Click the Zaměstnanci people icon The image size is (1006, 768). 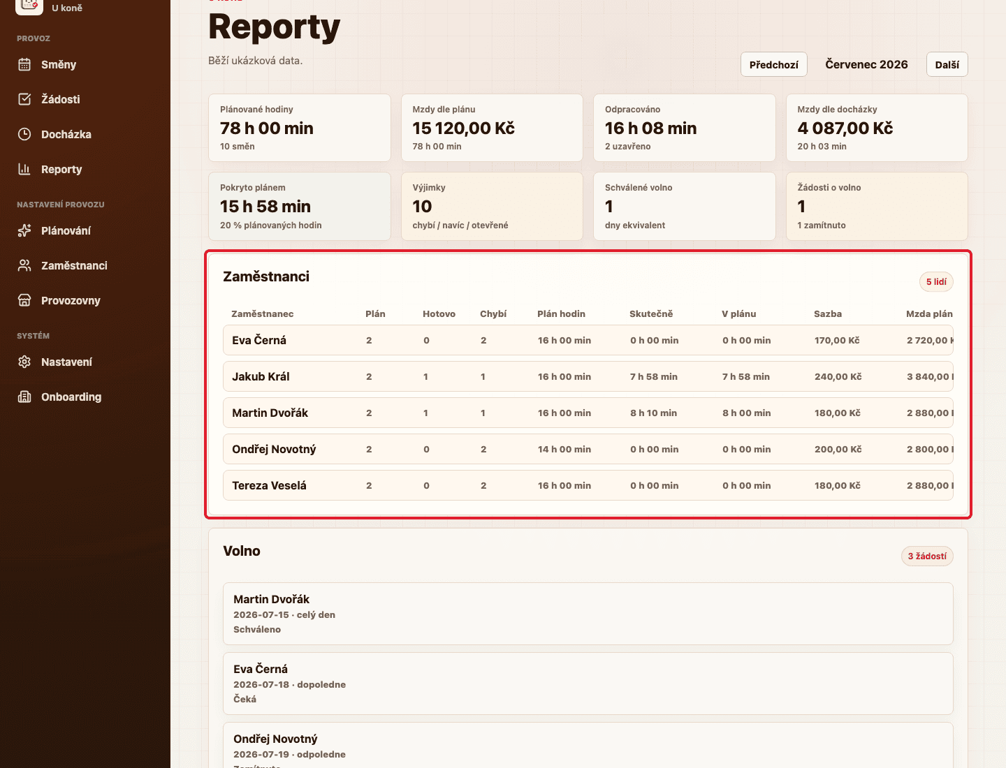pyautogui.click(x=24, y=265)
